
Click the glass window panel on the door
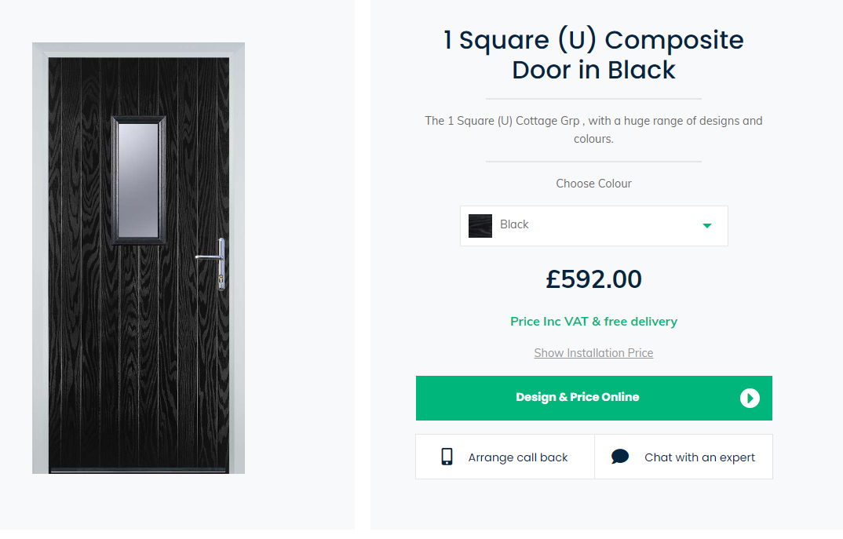138,180
